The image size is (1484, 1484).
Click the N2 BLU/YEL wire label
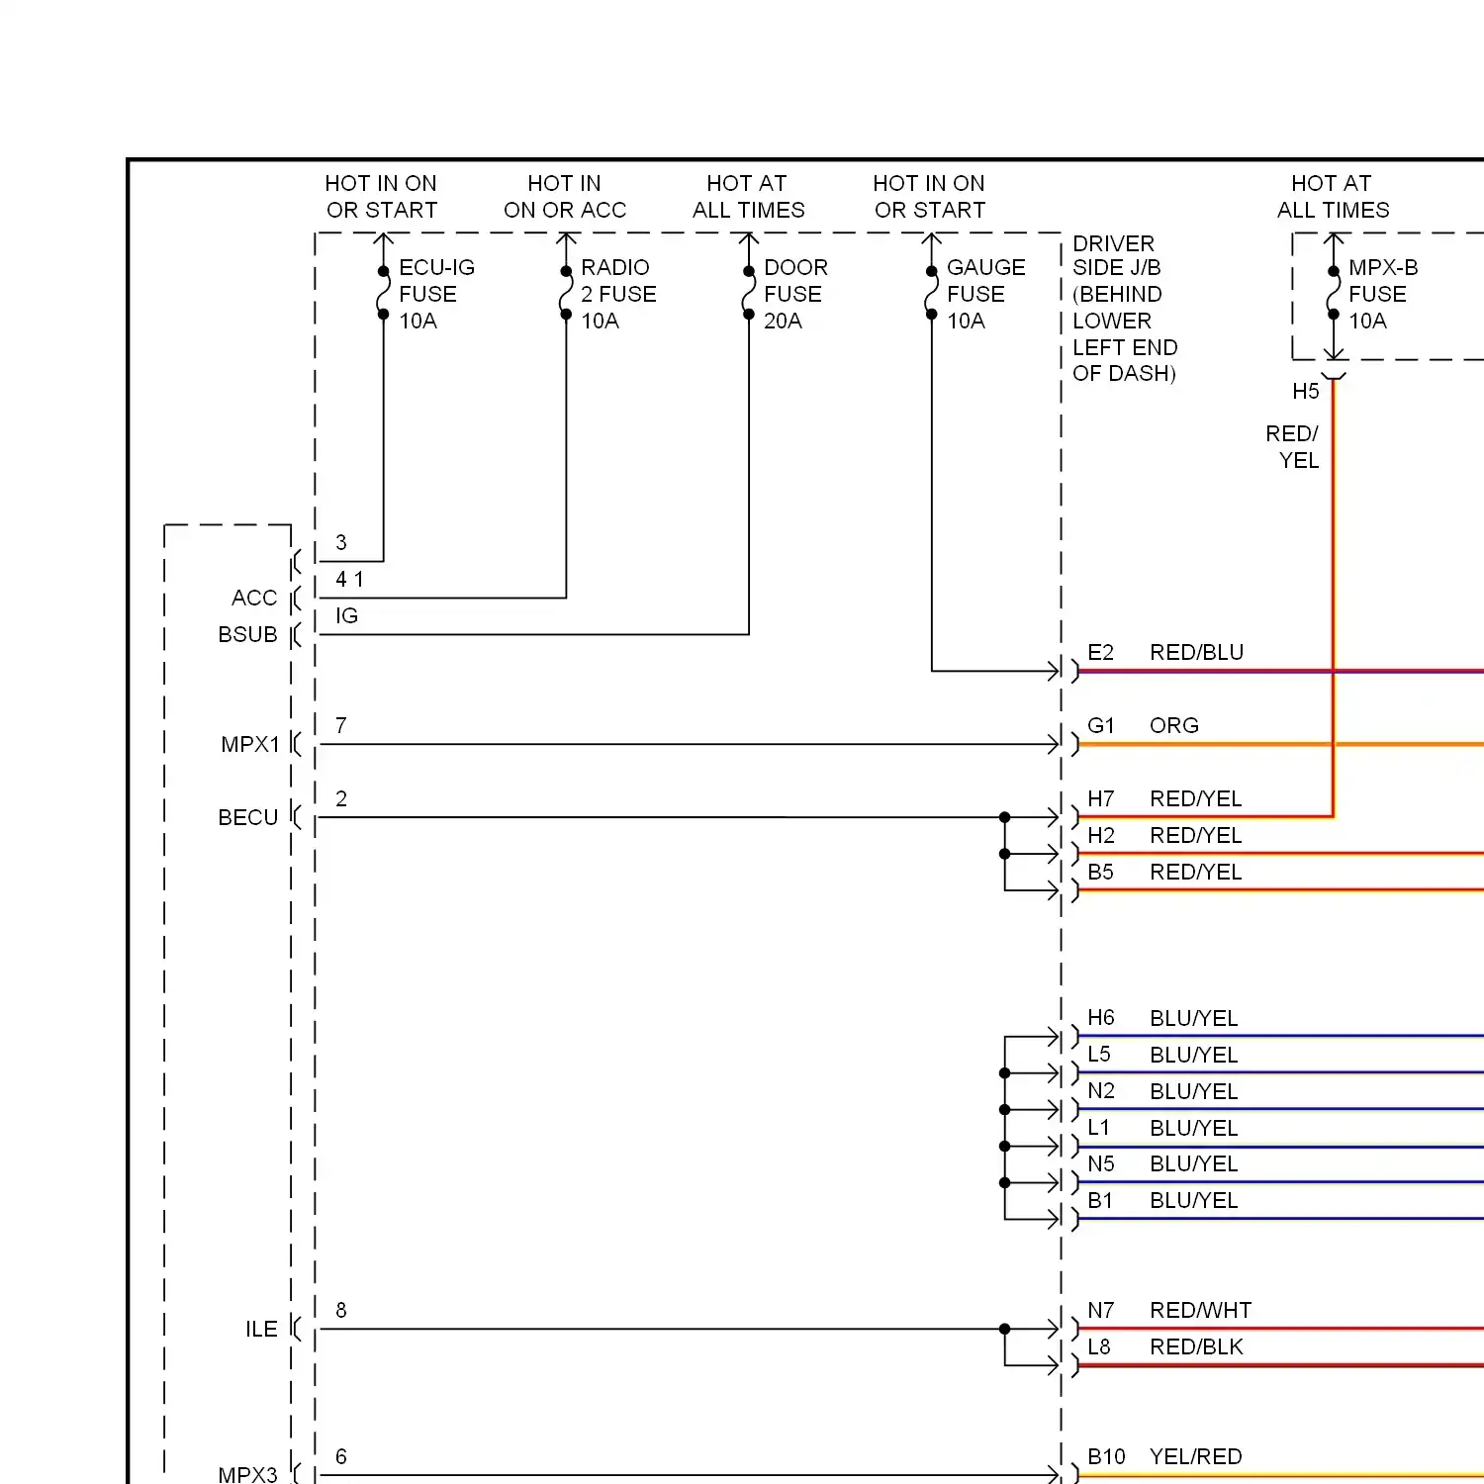pyautogui.click(x=1162, y=1092)
